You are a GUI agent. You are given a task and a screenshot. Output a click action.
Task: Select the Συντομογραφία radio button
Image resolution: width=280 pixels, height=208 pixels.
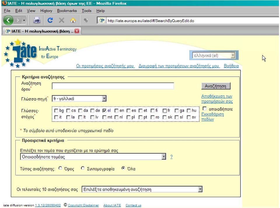pos(83,168)
